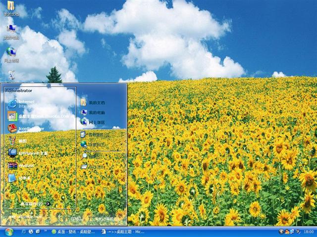This screenshot has height=237, width=317.
Task: Open the 我的电脑 desktop icon
Action: (11, 32)
